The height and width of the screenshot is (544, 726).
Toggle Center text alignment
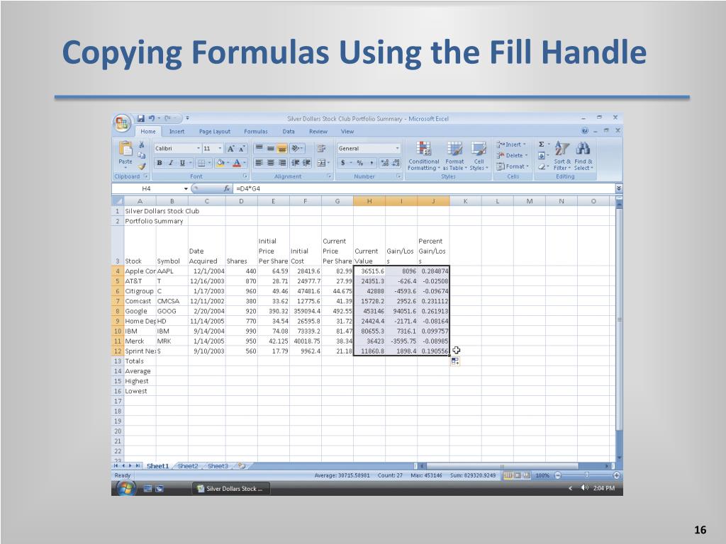pyautogui.click(x=271, y=163)
